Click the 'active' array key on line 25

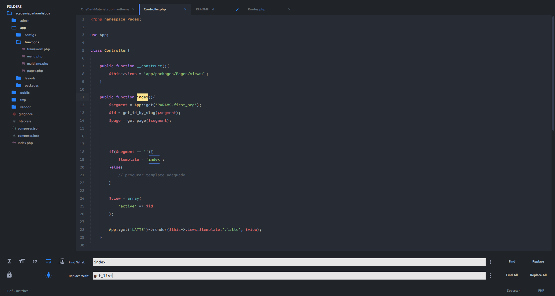[127, 206]
